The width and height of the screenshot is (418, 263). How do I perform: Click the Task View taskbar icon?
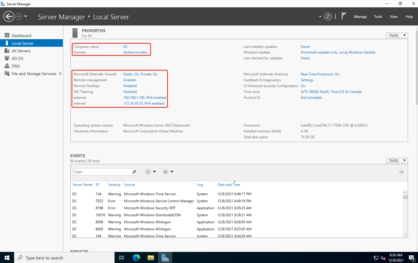click(x=122, y=257)
